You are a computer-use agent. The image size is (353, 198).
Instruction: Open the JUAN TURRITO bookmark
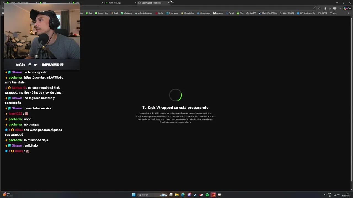[x=287, y=13]
